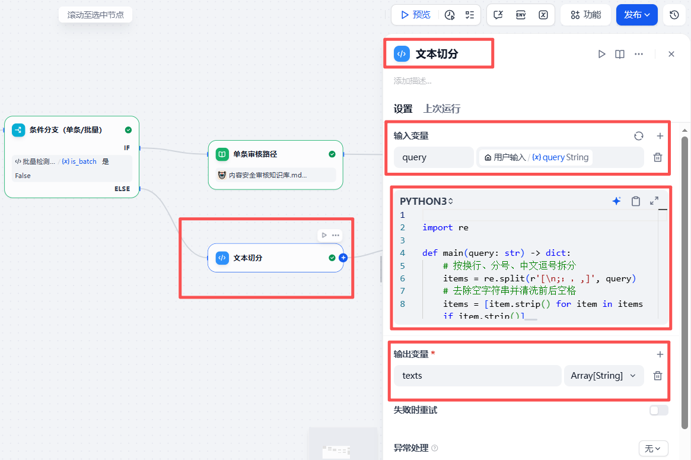Open the AI code generator sparkle icon

pyautogui.click(x=616, y=201)
